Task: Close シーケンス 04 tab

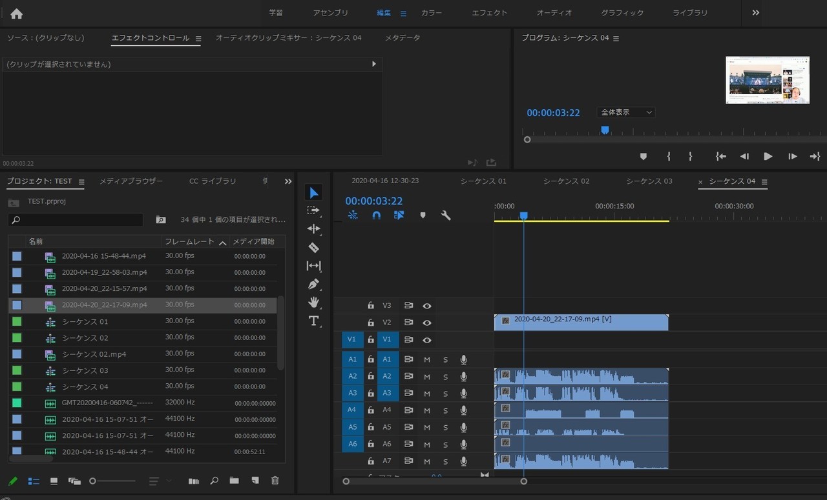Action: [700, 182]
